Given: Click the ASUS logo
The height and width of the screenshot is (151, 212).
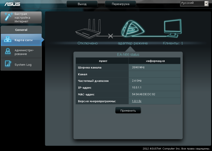Looking at the screenshot, I should pos(12,4).
